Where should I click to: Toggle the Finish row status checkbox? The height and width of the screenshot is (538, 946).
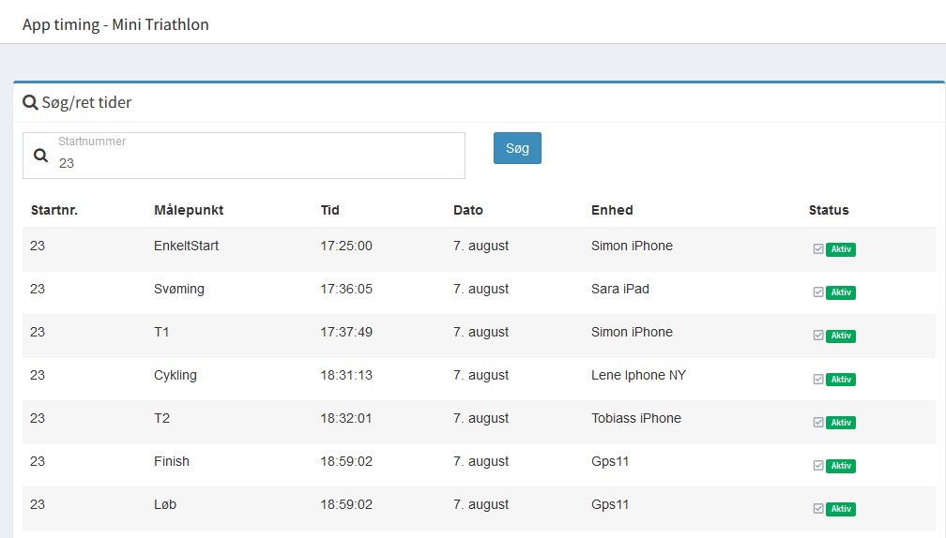[x=818, y=466]
